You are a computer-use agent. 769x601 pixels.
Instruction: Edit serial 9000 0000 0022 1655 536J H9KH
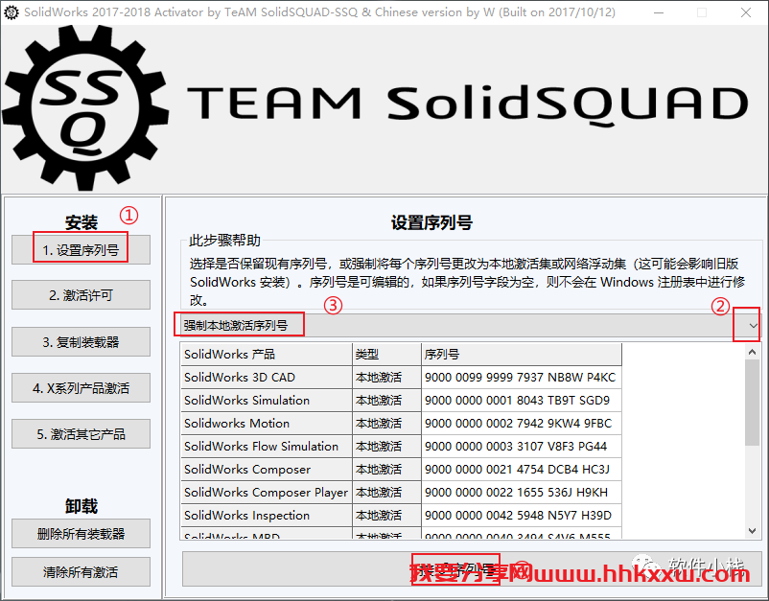[522, 492]
